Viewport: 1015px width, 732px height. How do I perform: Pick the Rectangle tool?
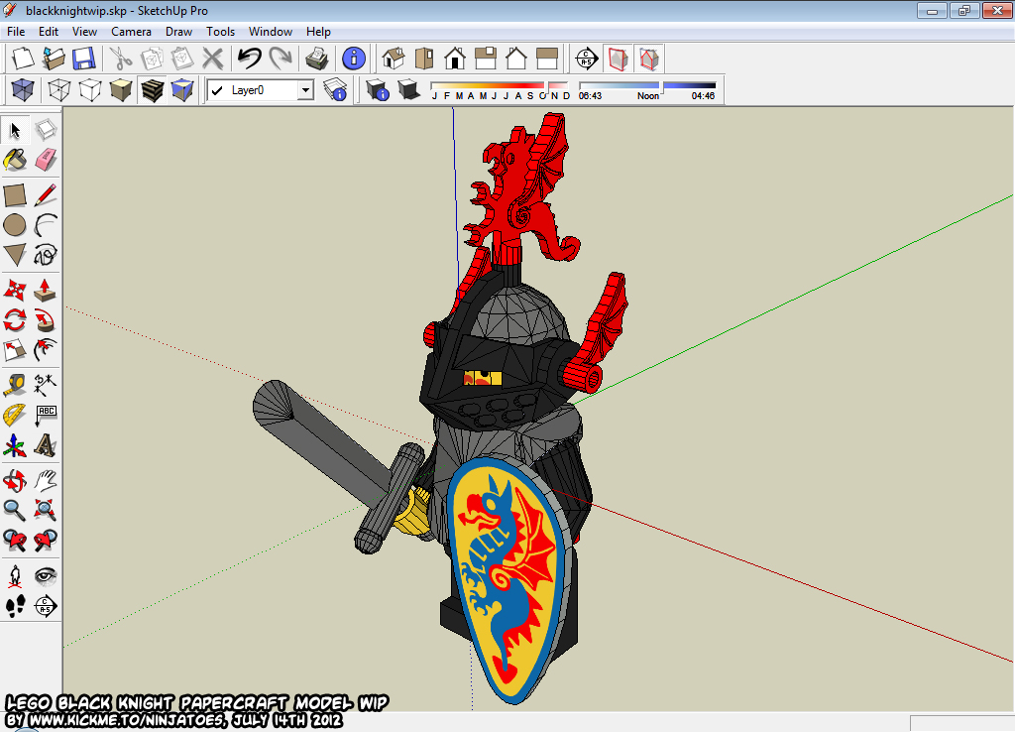[x=14, y=195]
